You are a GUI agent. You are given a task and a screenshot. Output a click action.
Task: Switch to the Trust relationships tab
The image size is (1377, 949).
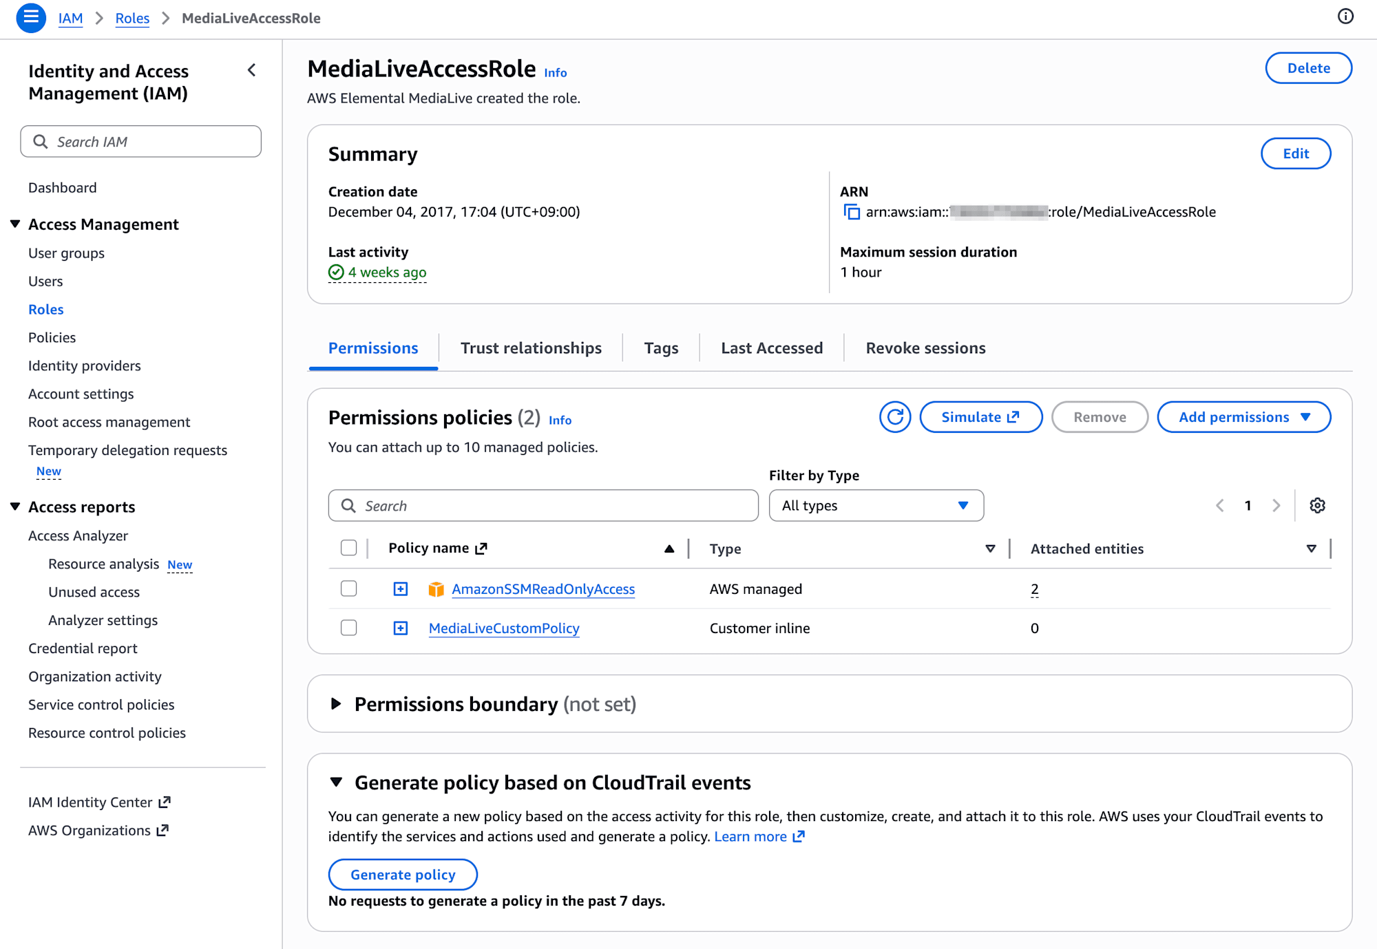(x=531, y=348)
